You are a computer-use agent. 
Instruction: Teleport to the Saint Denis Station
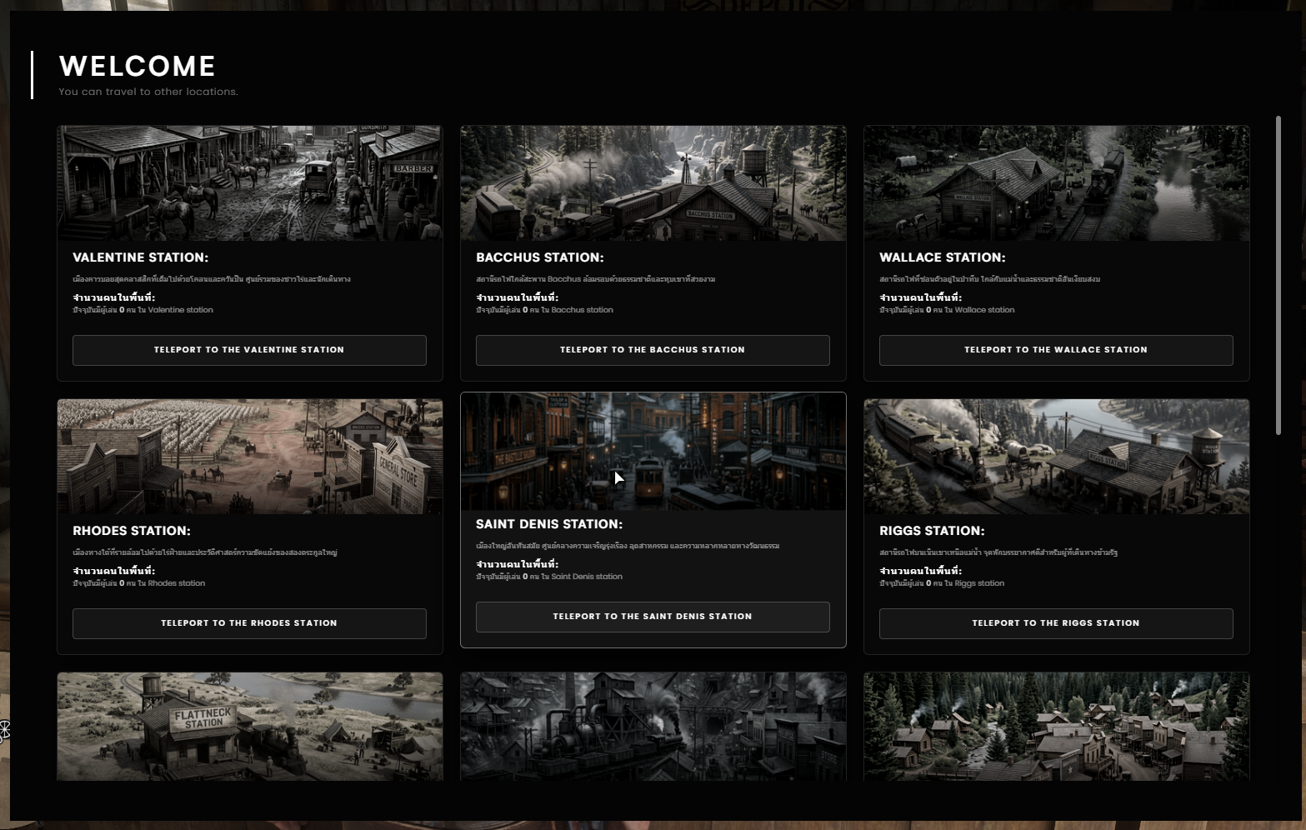pyautogui.click(x=653, y=617)
